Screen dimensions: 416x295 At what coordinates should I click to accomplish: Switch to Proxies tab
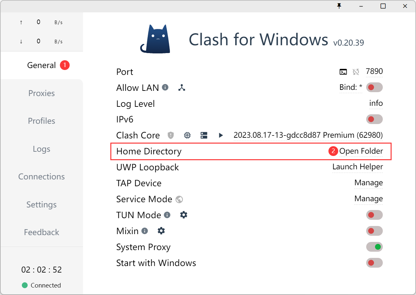click(42, 93)
